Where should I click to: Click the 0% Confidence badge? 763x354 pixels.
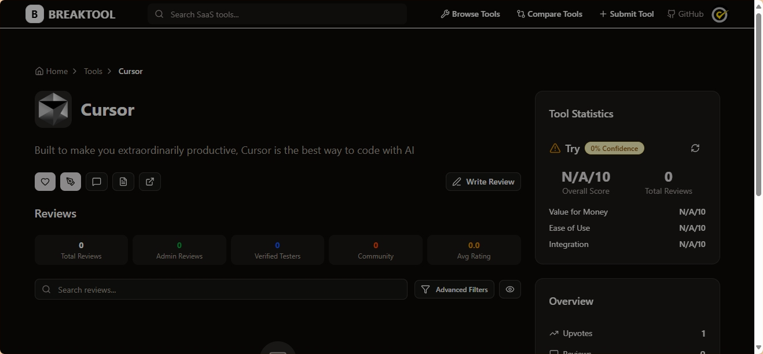pos(614,148)
